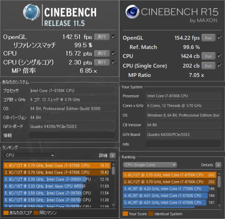Click the GFX-ボード field Quadro K4200 in 11.5

coord(72,127)
